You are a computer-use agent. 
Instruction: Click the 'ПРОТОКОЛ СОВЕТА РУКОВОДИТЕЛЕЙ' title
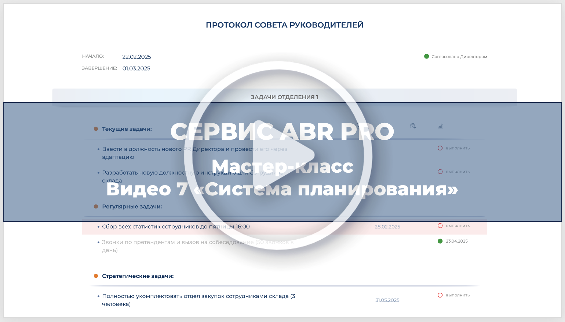[x=285, y=25]
